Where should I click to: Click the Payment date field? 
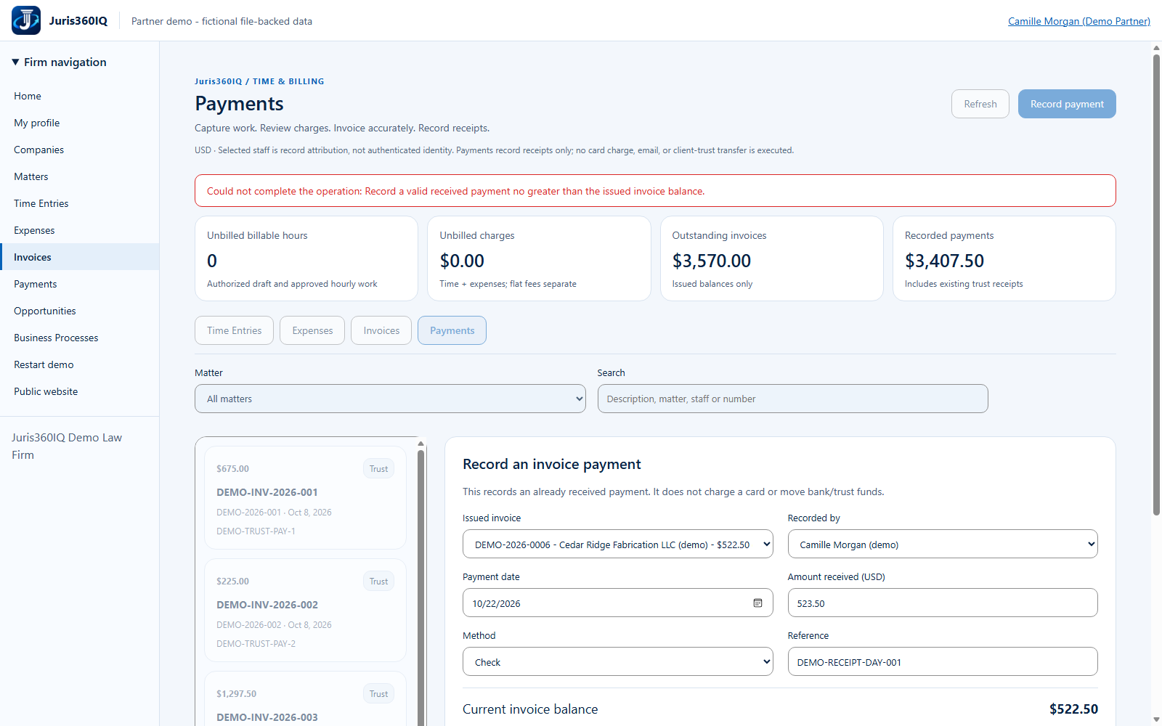(x=617, y=603)
